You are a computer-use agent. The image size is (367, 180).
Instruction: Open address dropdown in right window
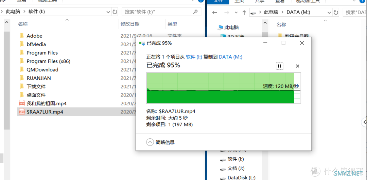329,13
